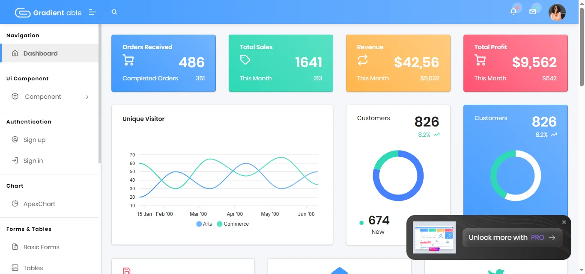Click the Total Sales value 1641

[x=308, y=62]
